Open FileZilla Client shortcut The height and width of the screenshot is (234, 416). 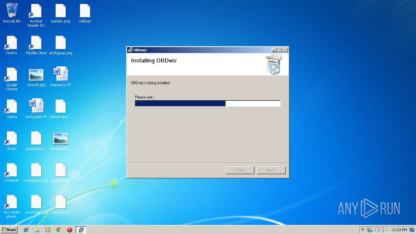(x=36, y=45)
